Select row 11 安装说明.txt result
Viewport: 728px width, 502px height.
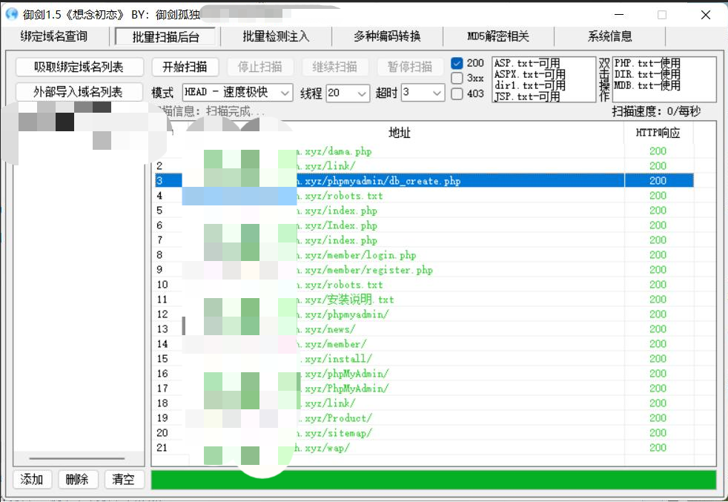424,300
